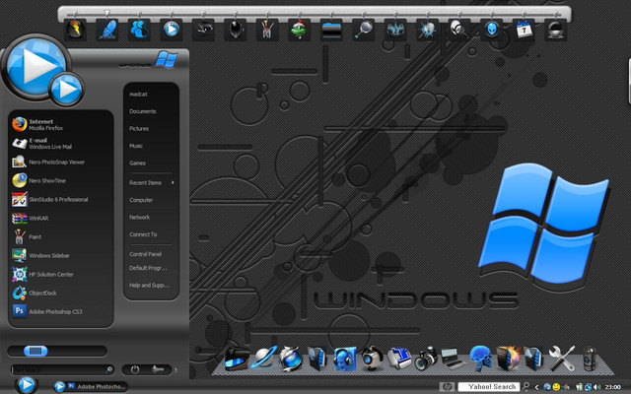The image size is (631, 394).
Task: Click the blue globe with silver swirl icon
Action: pyautogui.click(x=291, y=359)
